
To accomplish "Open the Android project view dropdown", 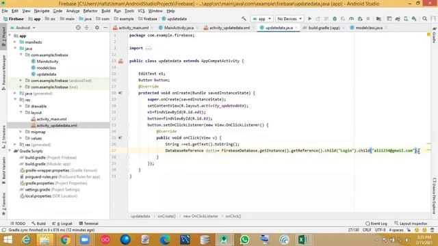I will [x=23, y=28].
